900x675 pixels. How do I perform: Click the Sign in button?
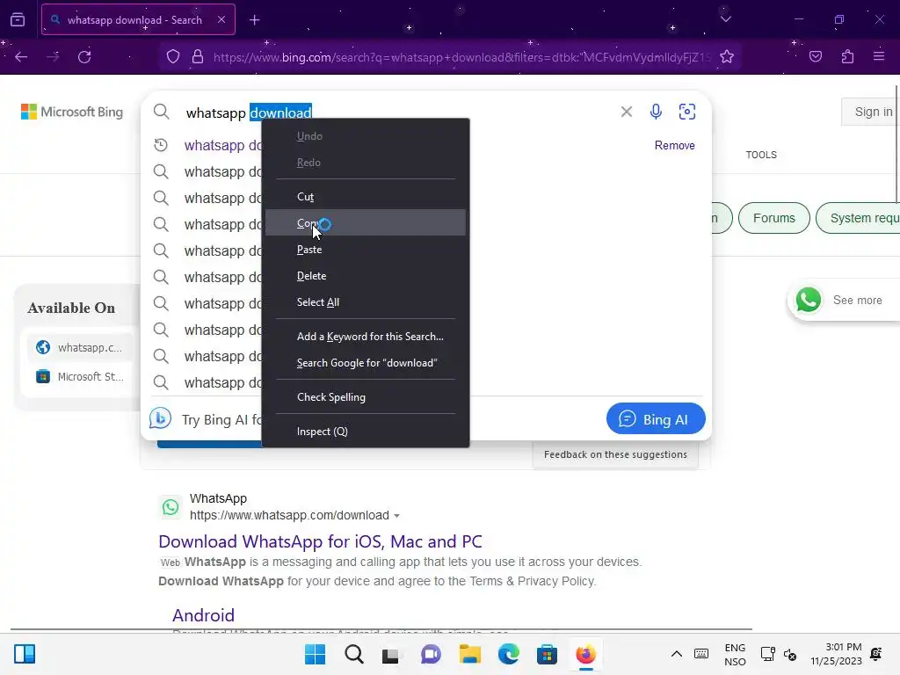(872, 112)
